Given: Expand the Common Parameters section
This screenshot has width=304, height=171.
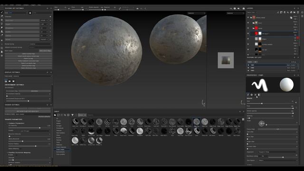Looking at the screenshot, I should click(x=16, y=123).
